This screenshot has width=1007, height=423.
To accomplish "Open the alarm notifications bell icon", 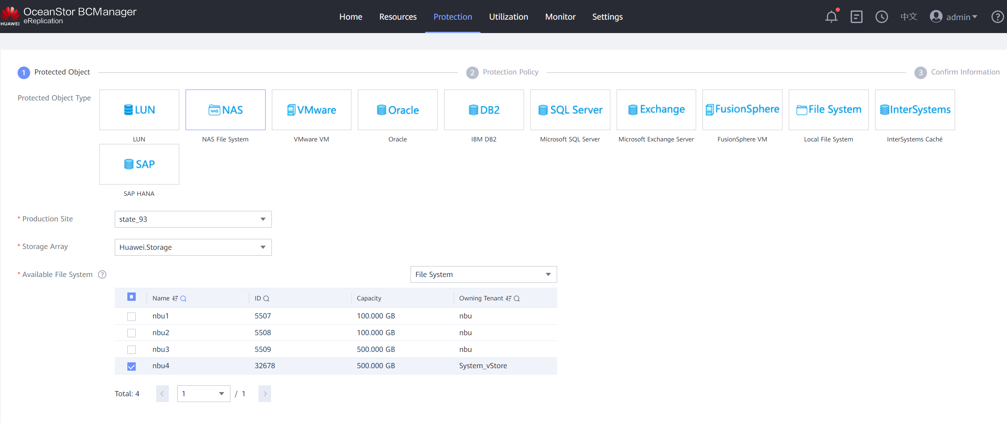I will pos(831,17).
